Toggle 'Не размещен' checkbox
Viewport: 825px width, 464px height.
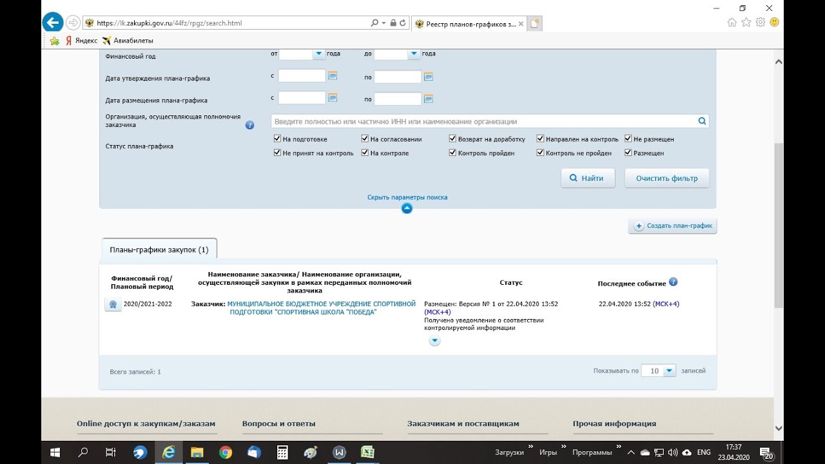[x=628, y=139]
